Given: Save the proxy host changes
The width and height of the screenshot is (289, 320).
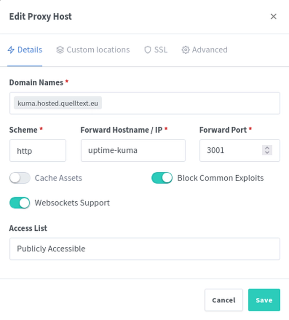Looking at the screenshot, I should click(x=264, y=300).
